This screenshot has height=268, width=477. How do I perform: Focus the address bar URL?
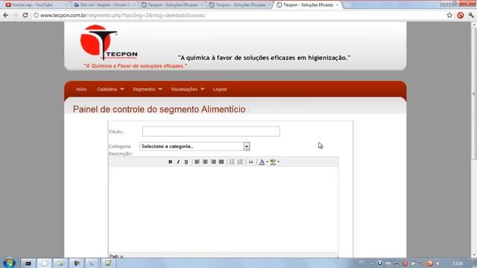pyautogui.click(x=122, y=15)
